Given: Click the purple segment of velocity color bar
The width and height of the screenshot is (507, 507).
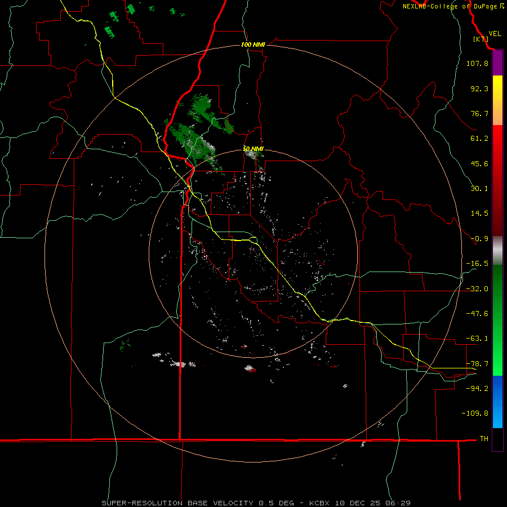Looking at the screenshot, I should [497, 63].
